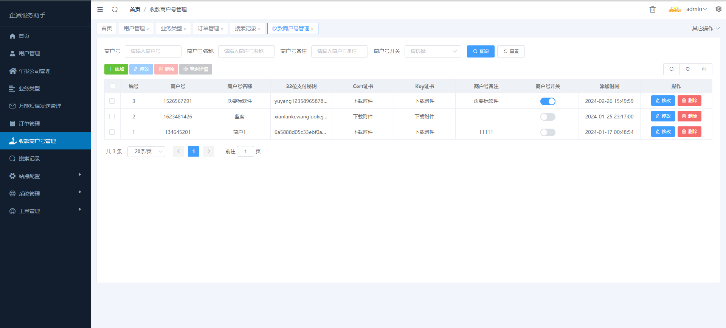This screenshot has height=328, width=726.
Task: Close the 业务类型 tab
Action: pos(185,29)
